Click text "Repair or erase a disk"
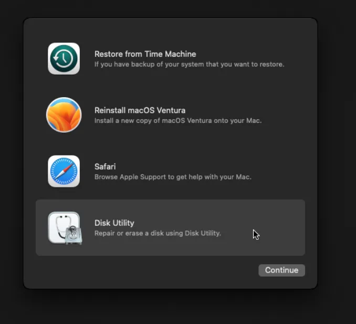Image resolution: width=356 pixels, height=324 pixels. (129, 233)
